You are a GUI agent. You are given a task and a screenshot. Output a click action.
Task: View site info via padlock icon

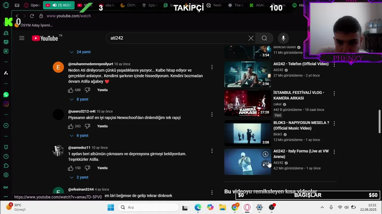point(41,16)
